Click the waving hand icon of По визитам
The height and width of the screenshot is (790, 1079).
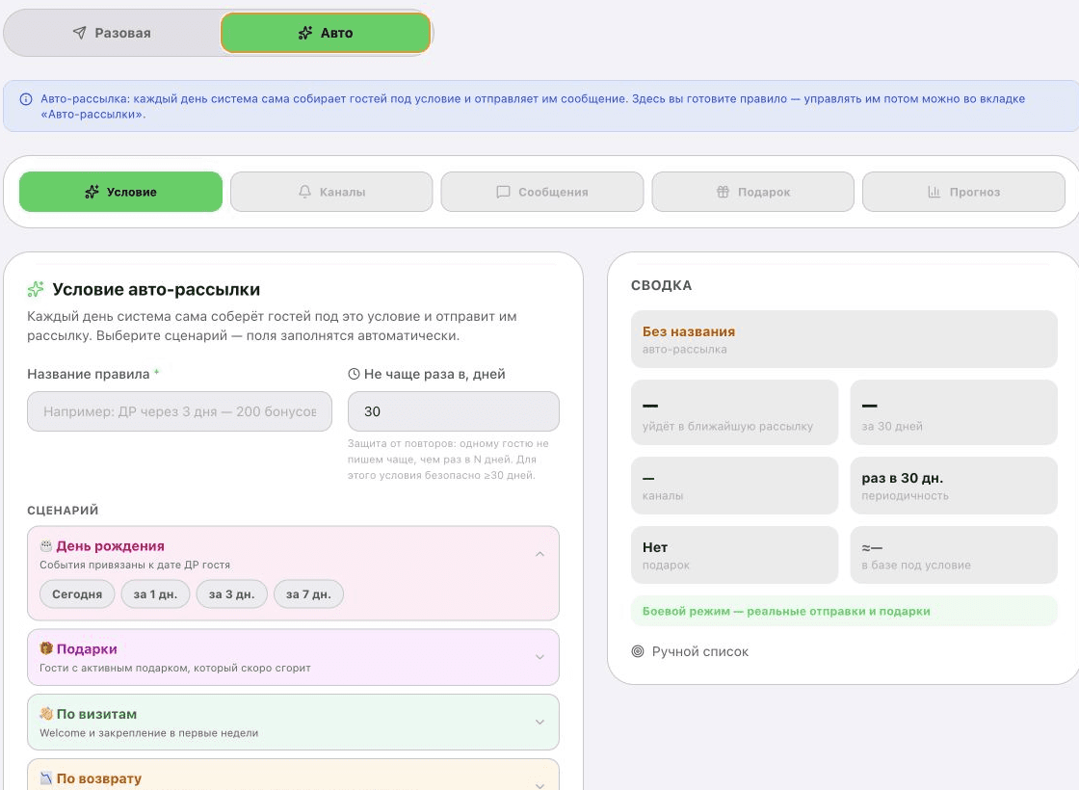46,714
